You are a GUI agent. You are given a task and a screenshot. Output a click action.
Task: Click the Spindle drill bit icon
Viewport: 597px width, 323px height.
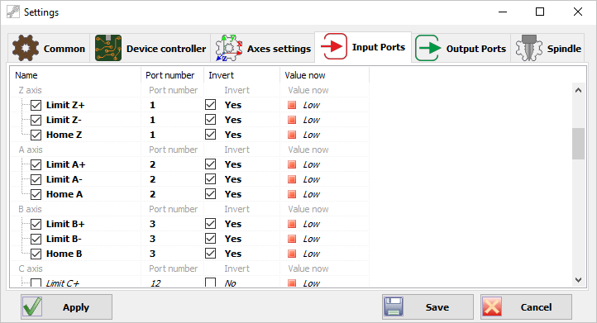click(529, 48)
